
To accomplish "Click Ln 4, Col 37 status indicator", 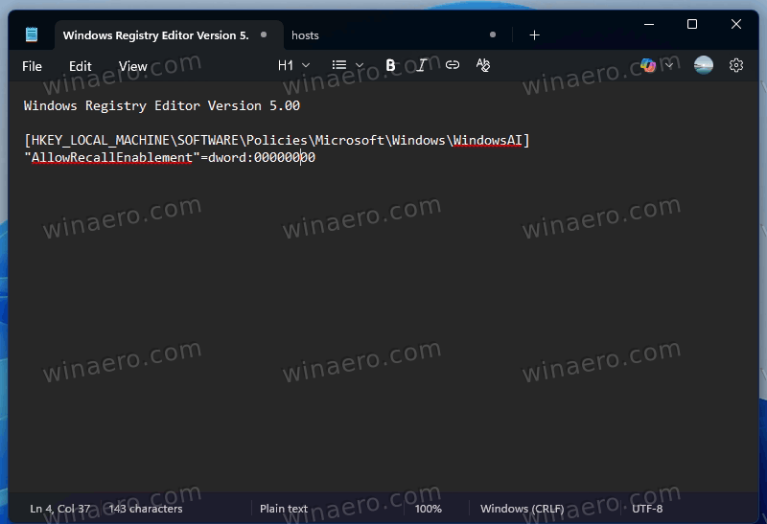I will 60,509.
